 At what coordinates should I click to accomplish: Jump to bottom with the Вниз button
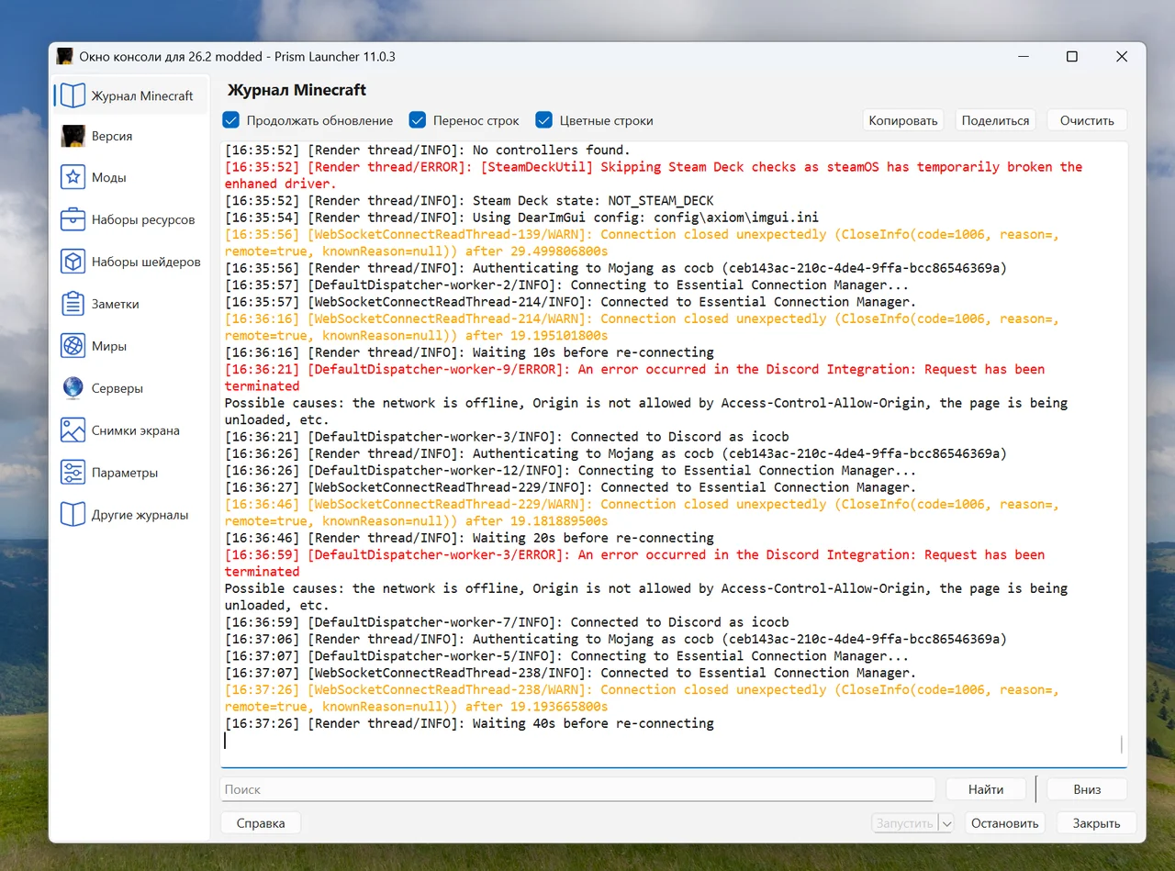tap(1087, 789)
